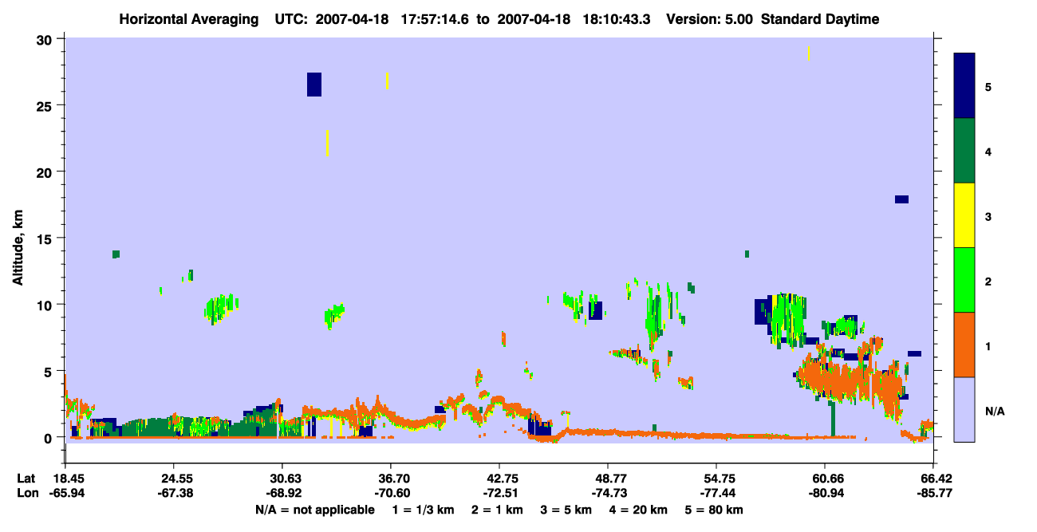Screen dimensions: 1037x532
Task: Click the legend entry '4 = 20 km'
Action: [x=641, y=510]
